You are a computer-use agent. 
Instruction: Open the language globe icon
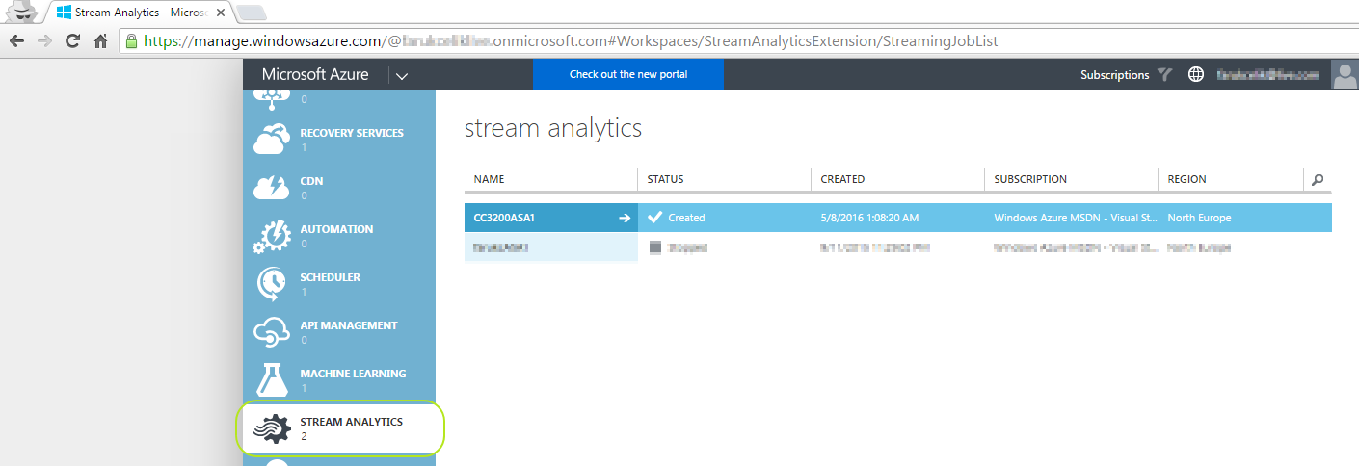1196,74
